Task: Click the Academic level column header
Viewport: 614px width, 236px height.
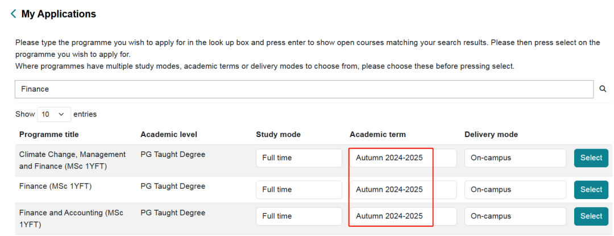Action: pos(169,135)
